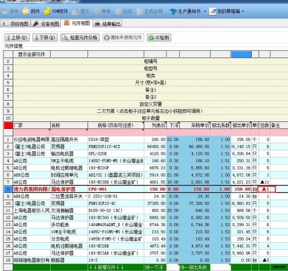This screenshot has width=288, height=271.
Task: Click the ▲11 total cell of 193-EC3DD row
Action: pyautogui.click(x=264, y=182)
